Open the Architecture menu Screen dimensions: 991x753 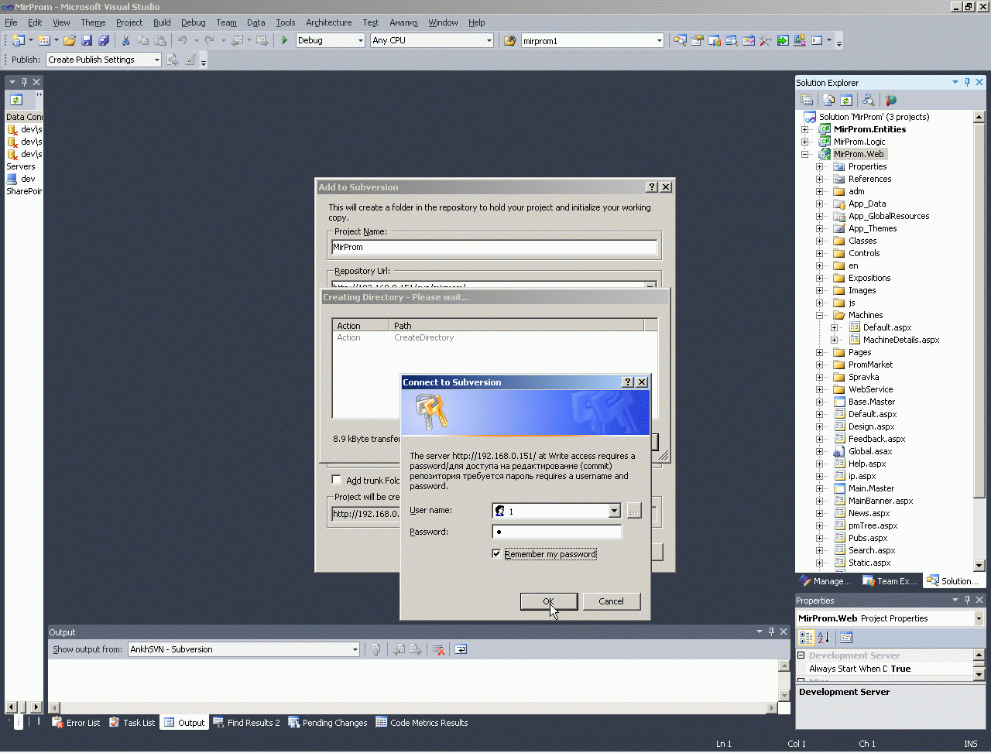[328, 22]
